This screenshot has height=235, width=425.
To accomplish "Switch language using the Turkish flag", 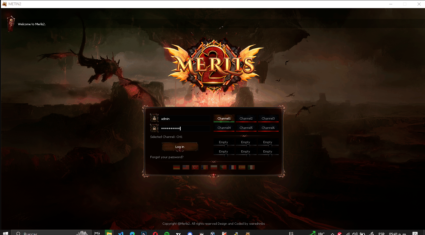I will (195, 167).
